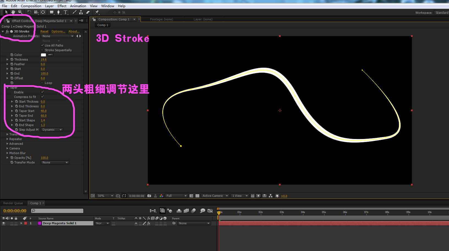This screenshot has width=449, height=251.
Task: Enable Motion Blur switch for timeline
Action: click(x=193, y=211)
